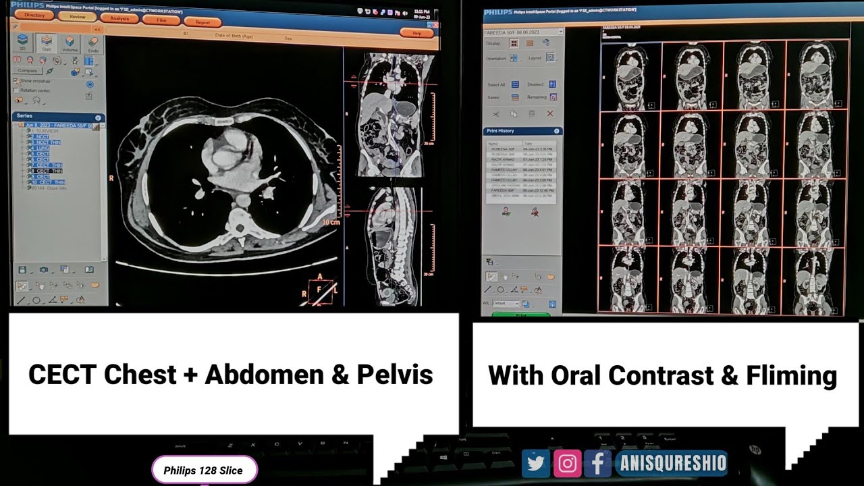Select the 7 CECT THIN series
The height and width of the screenshot is (486, 864).
[46, 165]
